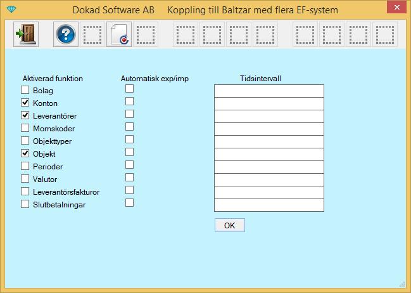Tick automatic exp/imp for Momskoder row
The width and height of the screenshot is (411, 293).
129,127
